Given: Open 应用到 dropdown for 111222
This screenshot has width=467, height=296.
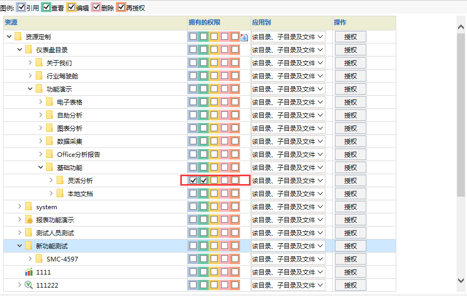Looking at the screenshot, I should click(288, 286).
